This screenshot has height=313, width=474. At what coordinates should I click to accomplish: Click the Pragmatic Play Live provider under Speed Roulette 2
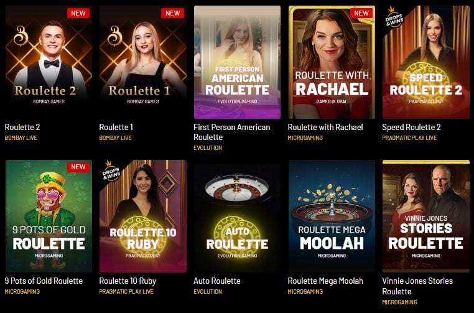pyautogui.click(x=409, y=138)
